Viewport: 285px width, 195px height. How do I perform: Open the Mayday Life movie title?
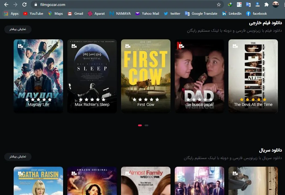[x=38, y=105]
